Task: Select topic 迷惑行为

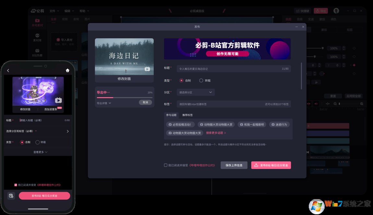Action: (x=279, y=124)
